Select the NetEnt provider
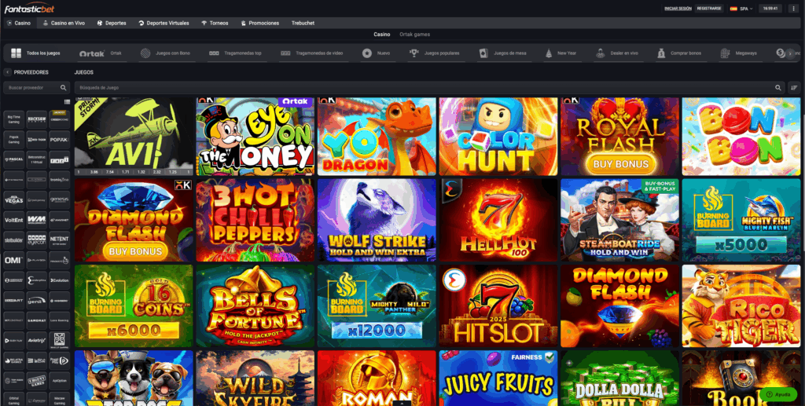The height and width of the screenshot is (406, 805). 60,240
